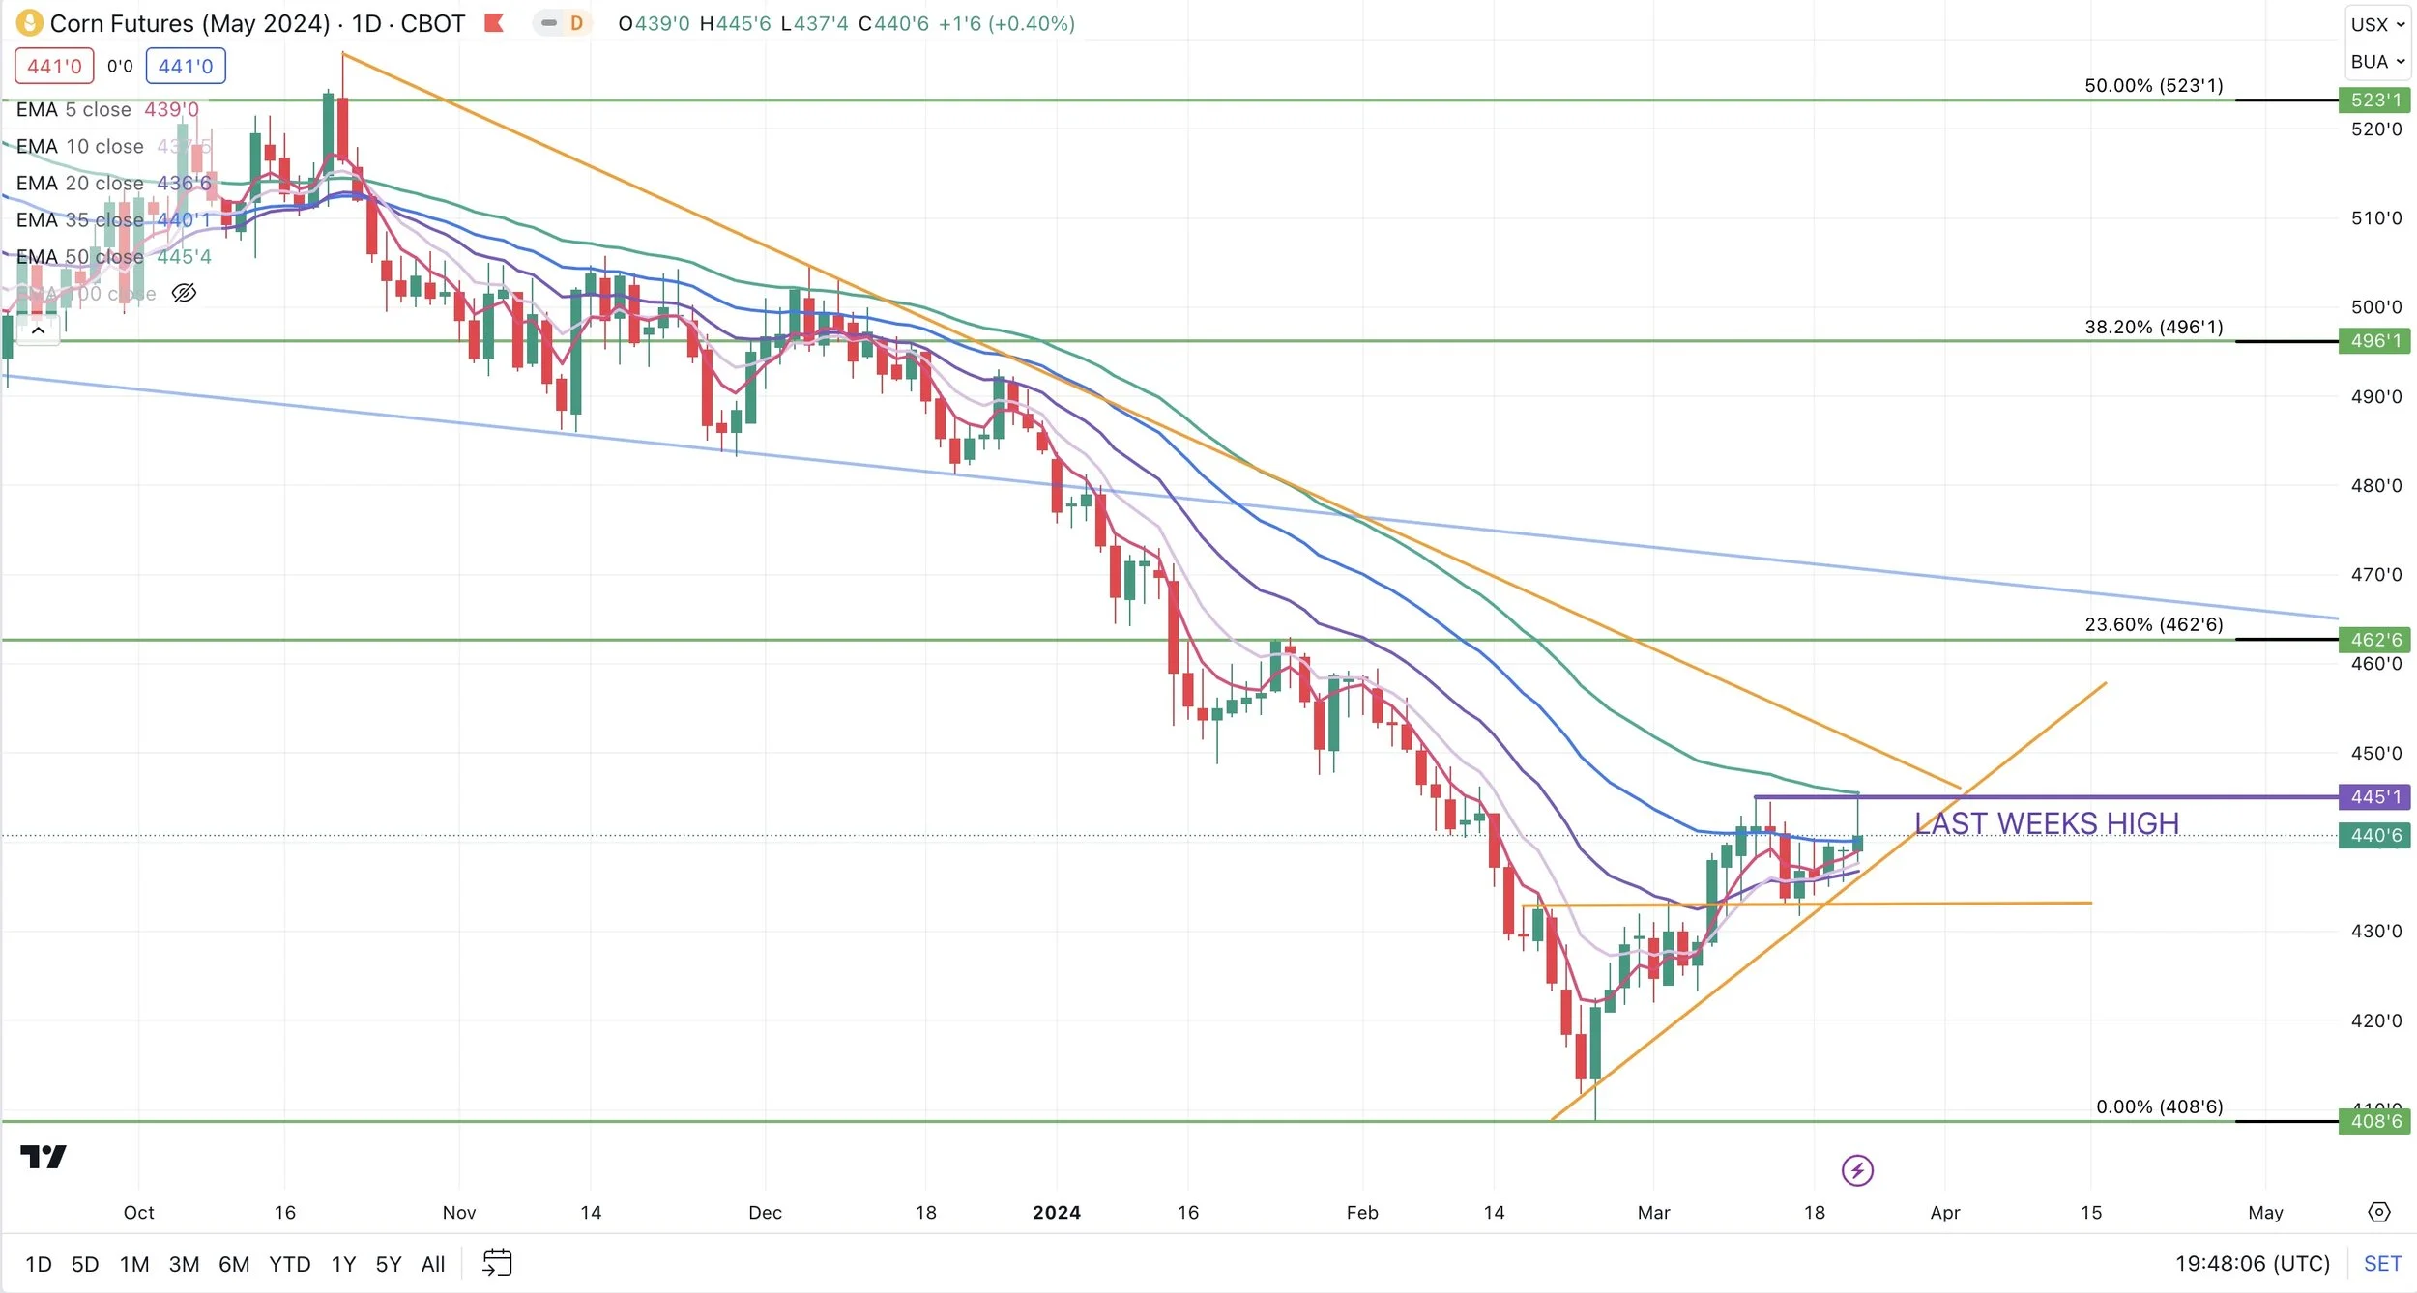Open the Go to date calendar icon
The image size is (2417, 1293).
pyautogui.click(x=497, y=1263)
